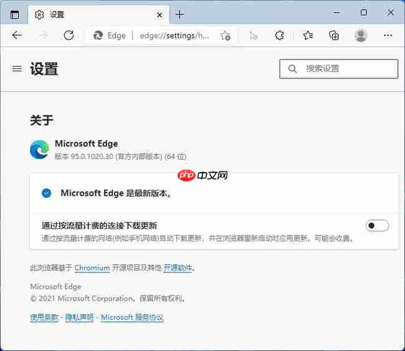The height and width of the screenshot is (351, 405).
Task: Refresh the page
Action: (x=69, y=35)
